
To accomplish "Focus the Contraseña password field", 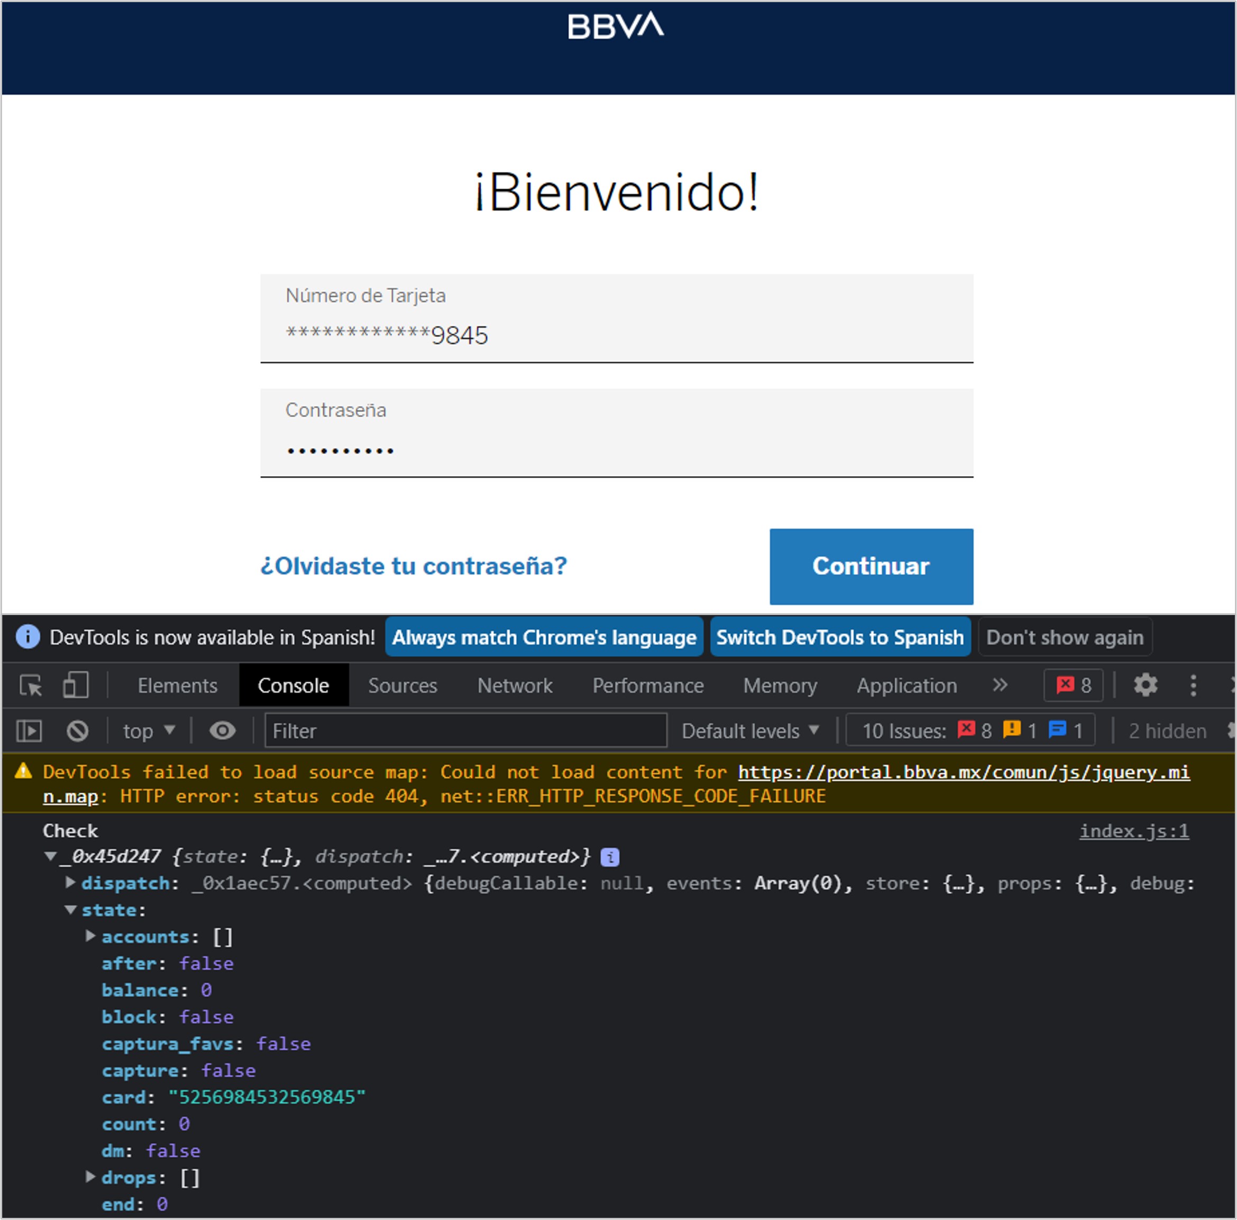I will pyautogui.click(x=617, y=433).
